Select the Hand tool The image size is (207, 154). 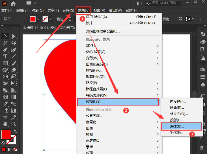[5, 124]
